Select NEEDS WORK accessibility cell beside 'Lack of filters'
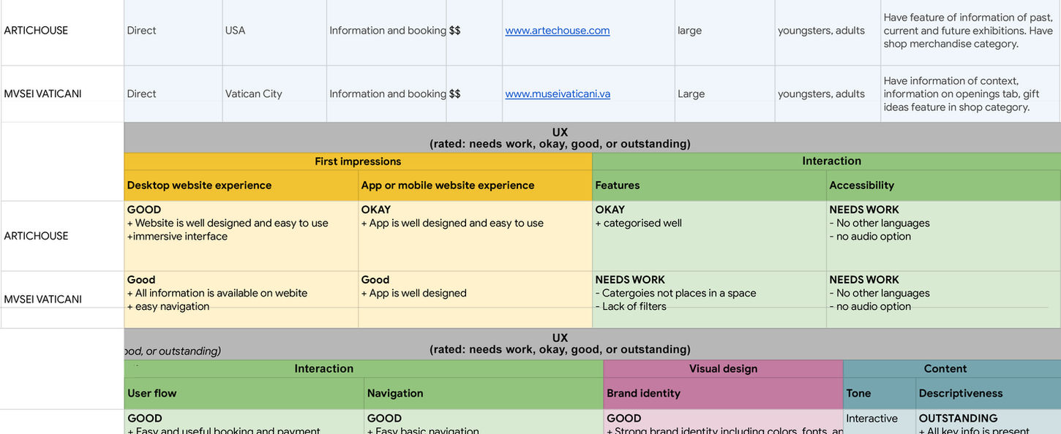The width and height of the screenshot is (1061, 434). (x=943, y=300)
